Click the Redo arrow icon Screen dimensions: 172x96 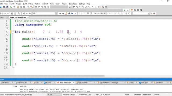(14, 7)
